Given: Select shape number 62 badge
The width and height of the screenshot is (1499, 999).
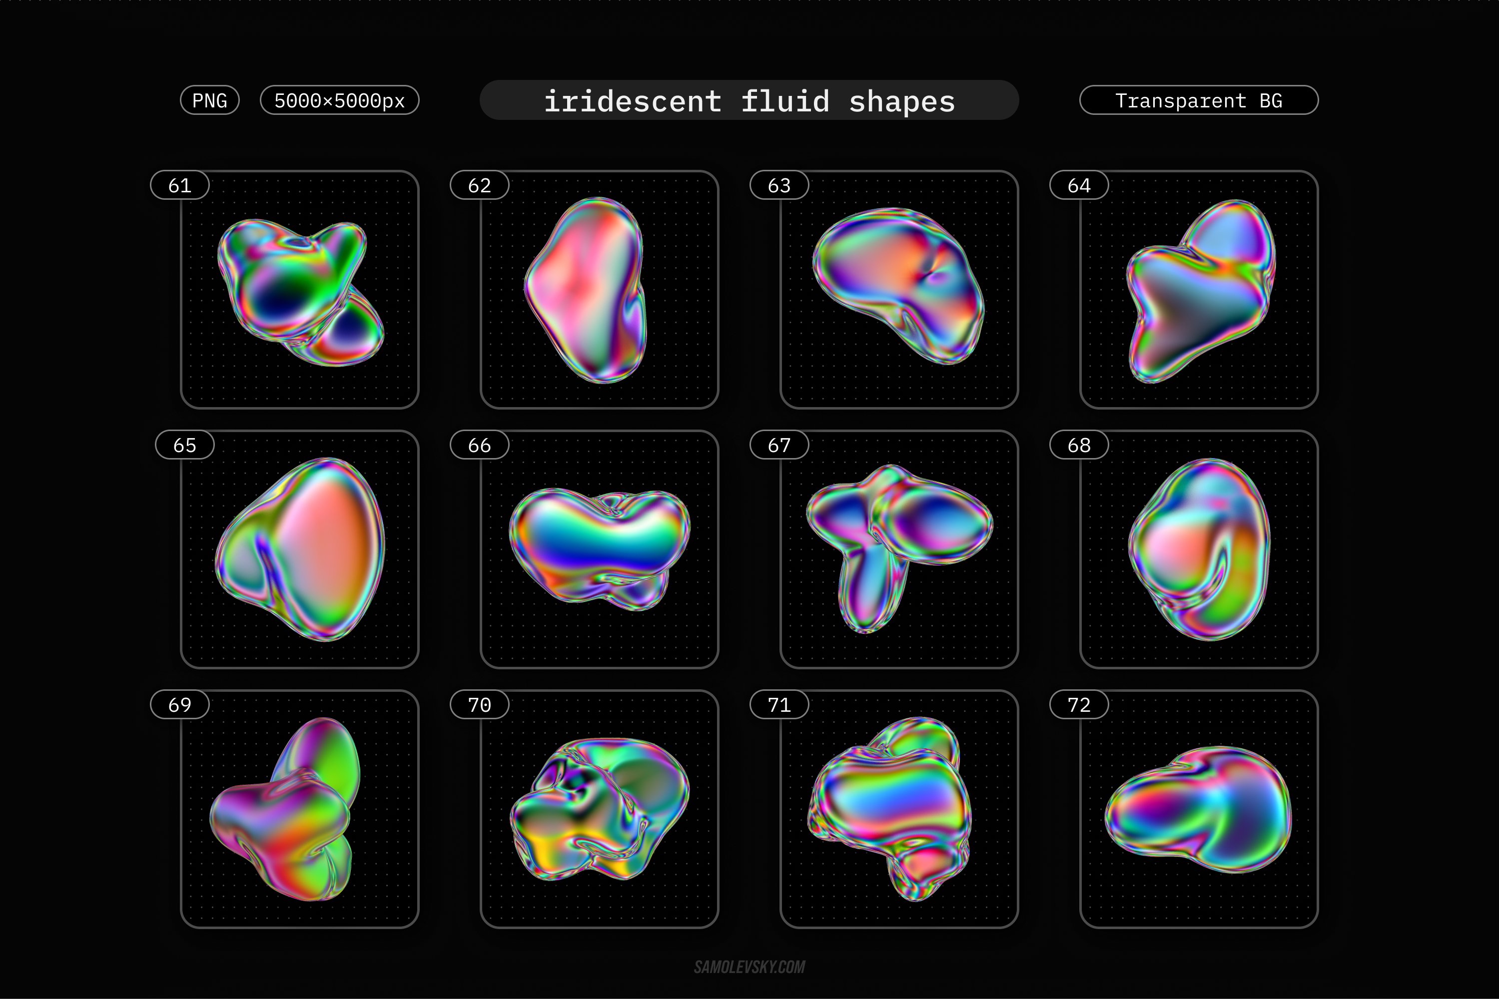Looking at the screenshot, I should [481, 185].
